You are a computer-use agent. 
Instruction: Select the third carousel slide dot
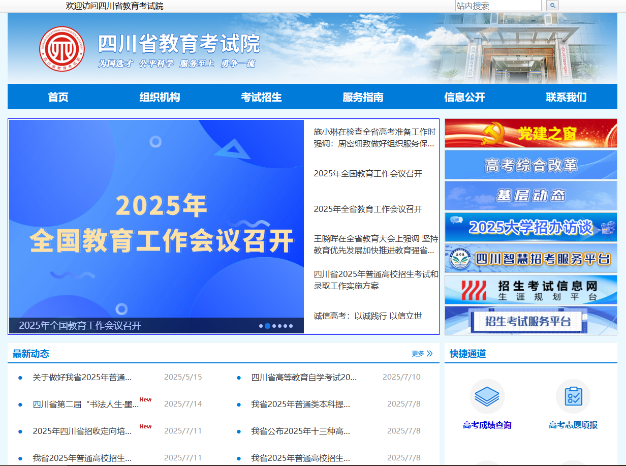[x=274, y=326]
